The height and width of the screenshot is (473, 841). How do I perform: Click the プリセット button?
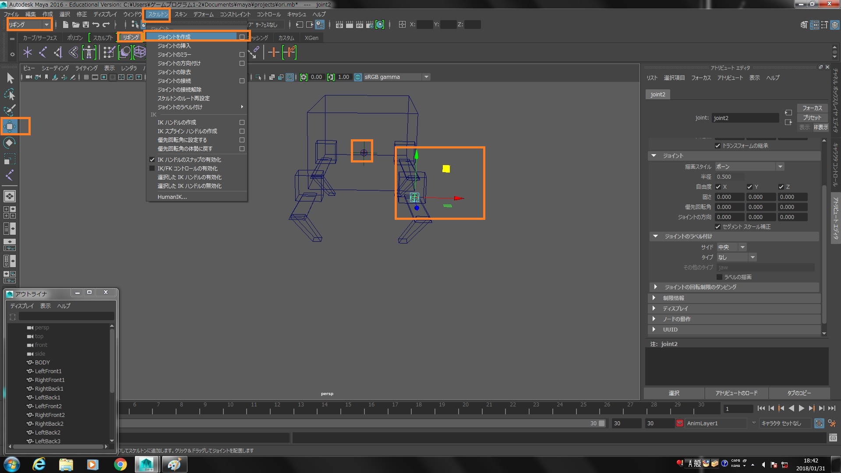[x=812, y=118]
